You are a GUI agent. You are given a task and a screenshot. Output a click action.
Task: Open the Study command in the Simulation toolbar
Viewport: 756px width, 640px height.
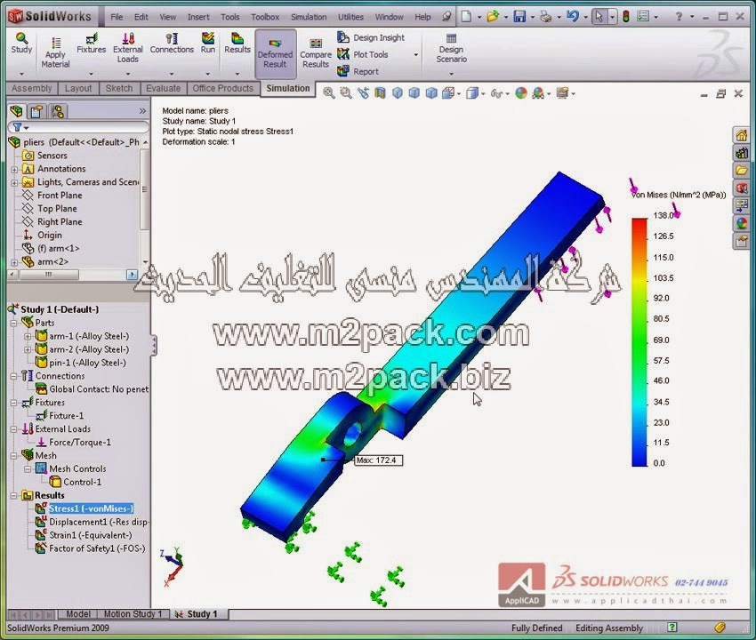point(21,43)
